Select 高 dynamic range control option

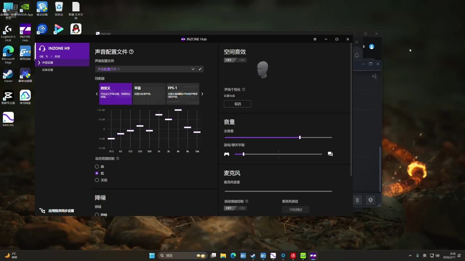pyautogui.click(x=97, y=167)
